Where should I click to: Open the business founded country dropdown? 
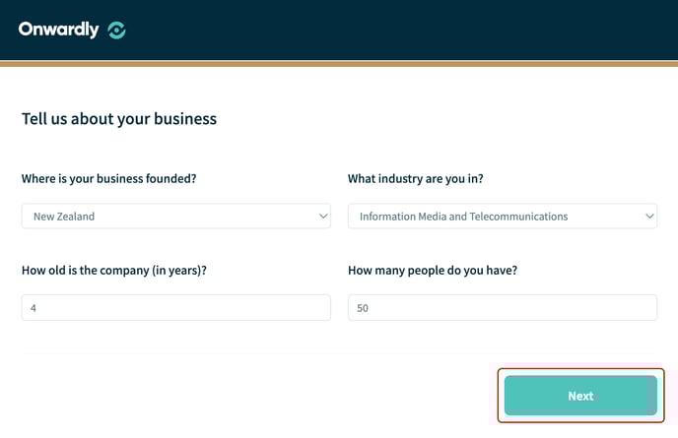(x=176, y=216)
